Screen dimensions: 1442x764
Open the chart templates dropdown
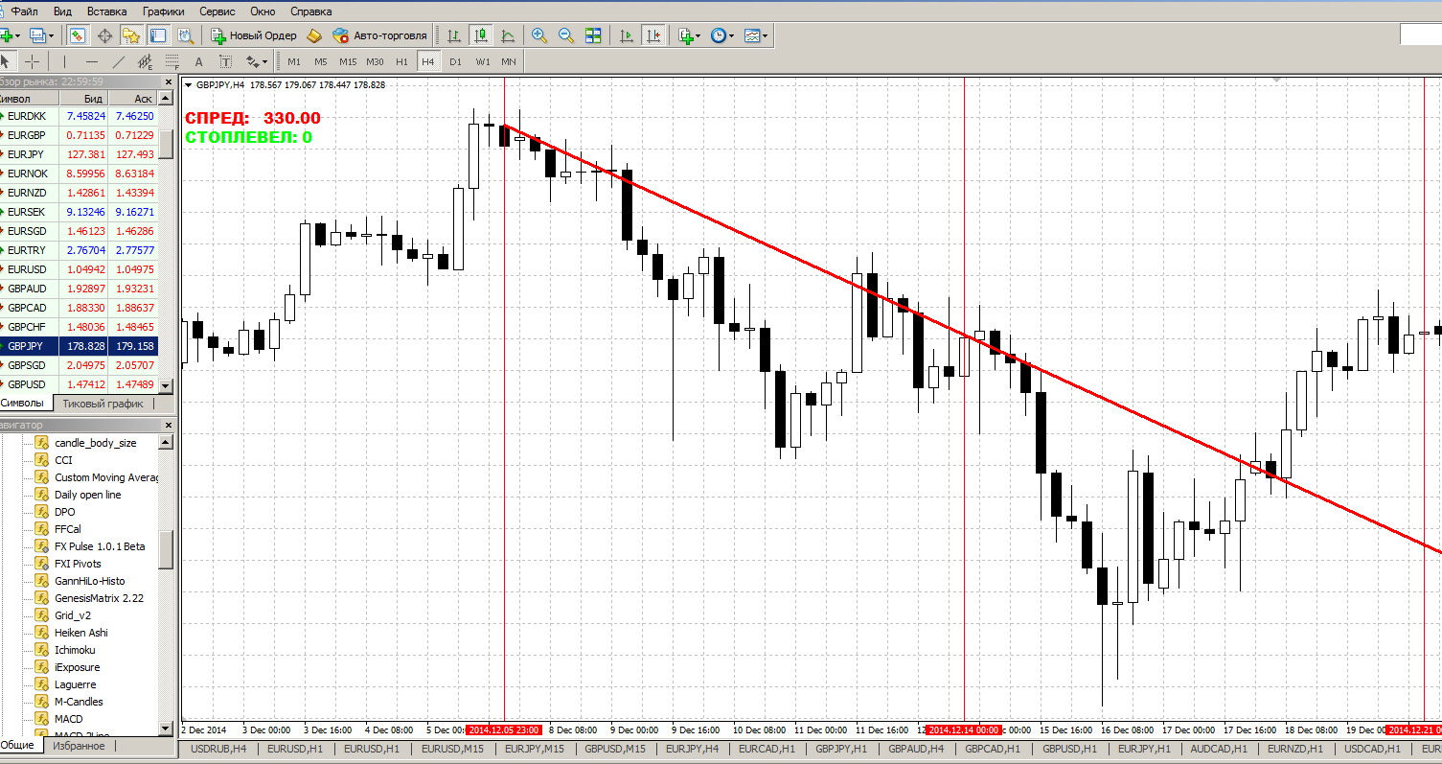click(757, 35)
